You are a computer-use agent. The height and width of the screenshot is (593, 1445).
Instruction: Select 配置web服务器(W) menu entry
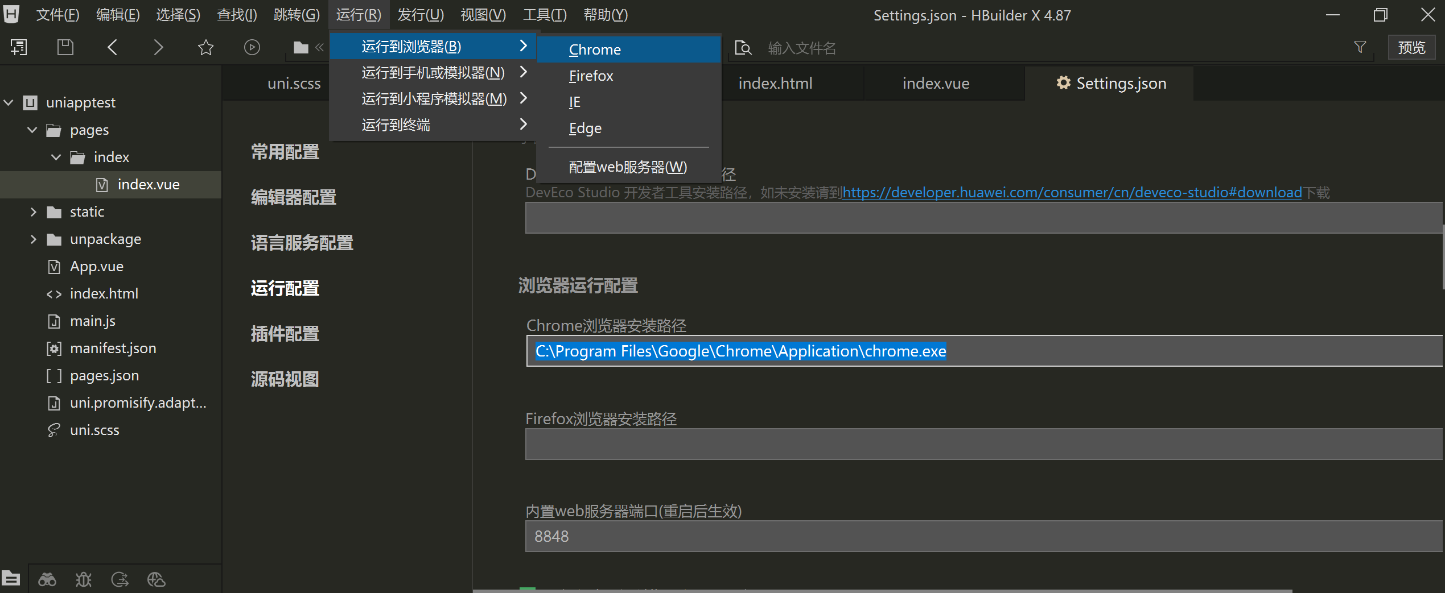click(x=628, y=167)
